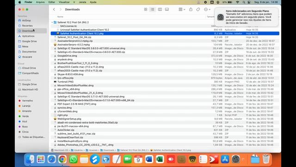Screen dimensions: 296x167
Task: Open the Apple menu
Action: 19,2
